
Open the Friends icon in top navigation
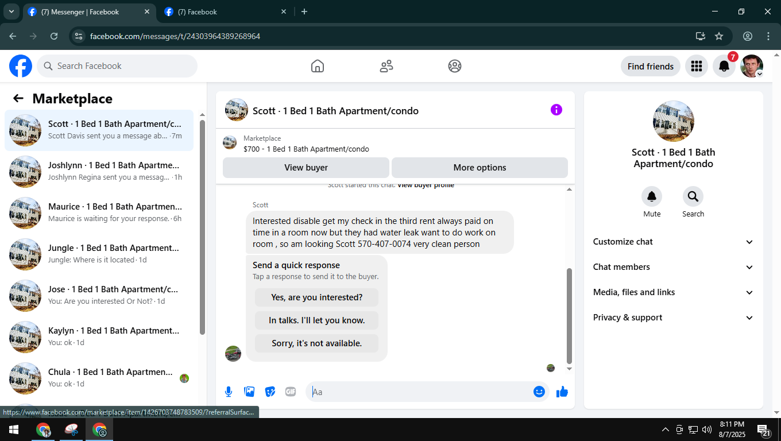pos(386,66)
